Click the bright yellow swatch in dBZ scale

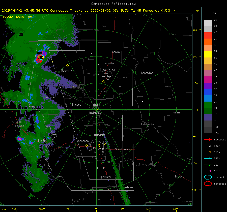(x=208, y=54)
